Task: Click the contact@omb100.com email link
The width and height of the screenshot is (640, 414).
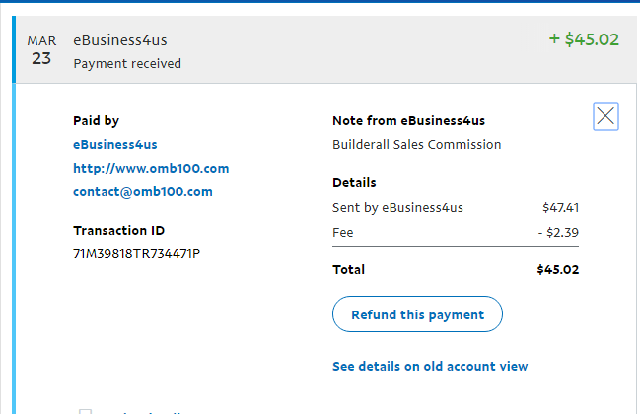Action: [143, 191]
